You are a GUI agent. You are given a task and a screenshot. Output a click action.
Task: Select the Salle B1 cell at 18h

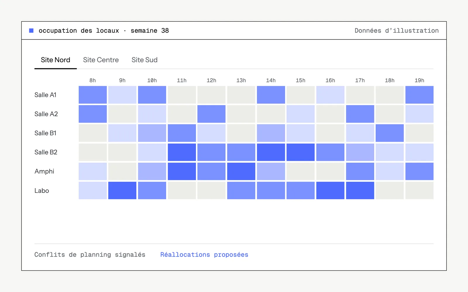pyautogui.click(x=390, y=133)
